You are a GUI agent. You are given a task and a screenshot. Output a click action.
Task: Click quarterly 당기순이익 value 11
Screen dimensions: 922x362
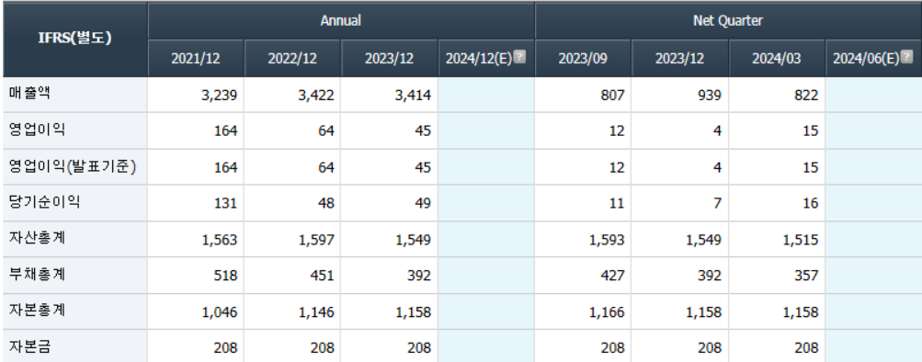(x=616, y=203)
